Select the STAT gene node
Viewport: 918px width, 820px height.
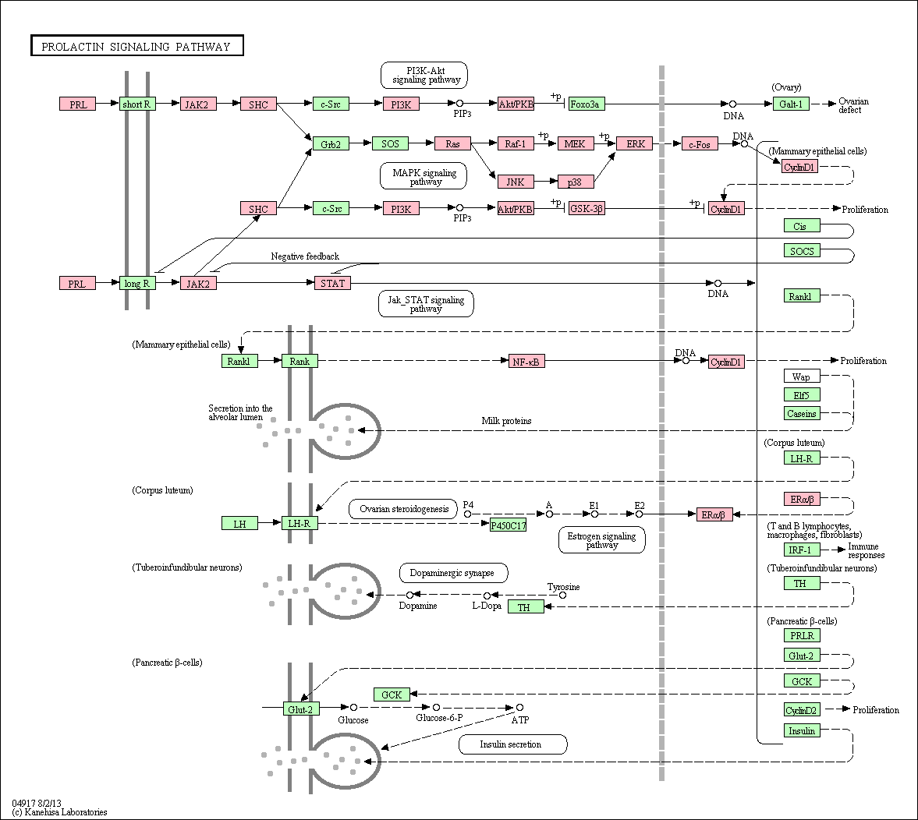332,283
